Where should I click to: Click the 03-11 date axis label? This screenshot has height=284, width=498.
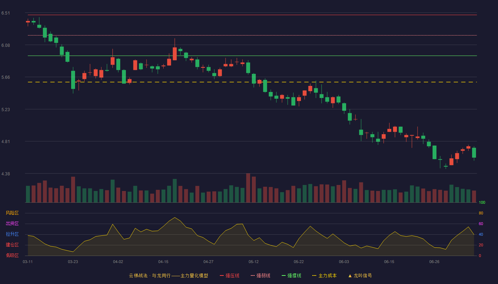(x=28, y=262)
